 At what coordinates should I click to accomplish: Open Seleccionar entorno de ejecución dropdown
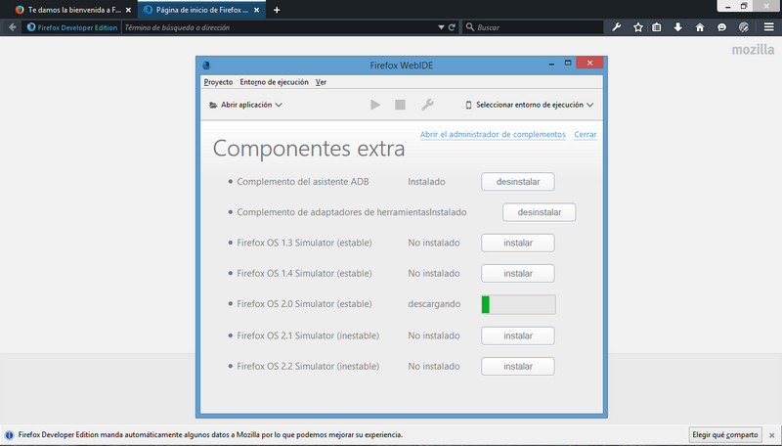[x=529, y=105]
